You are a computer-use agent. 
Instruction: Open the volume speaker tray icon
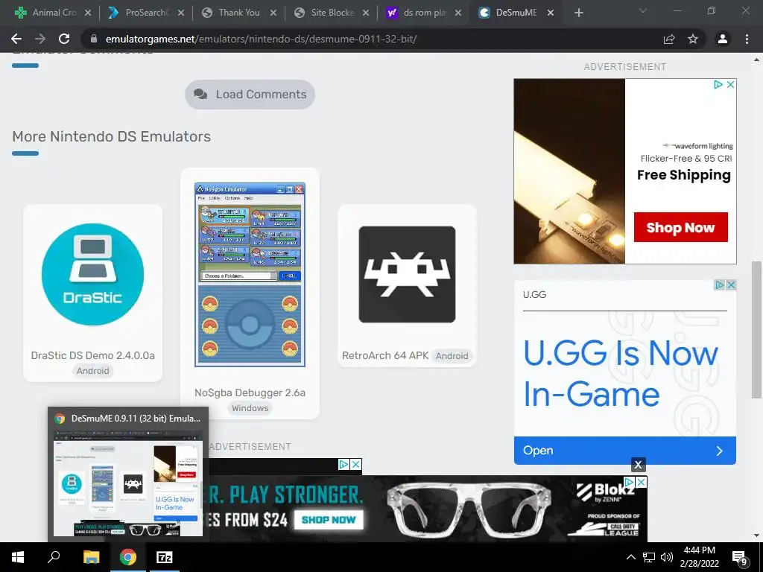tap(667, 557)
